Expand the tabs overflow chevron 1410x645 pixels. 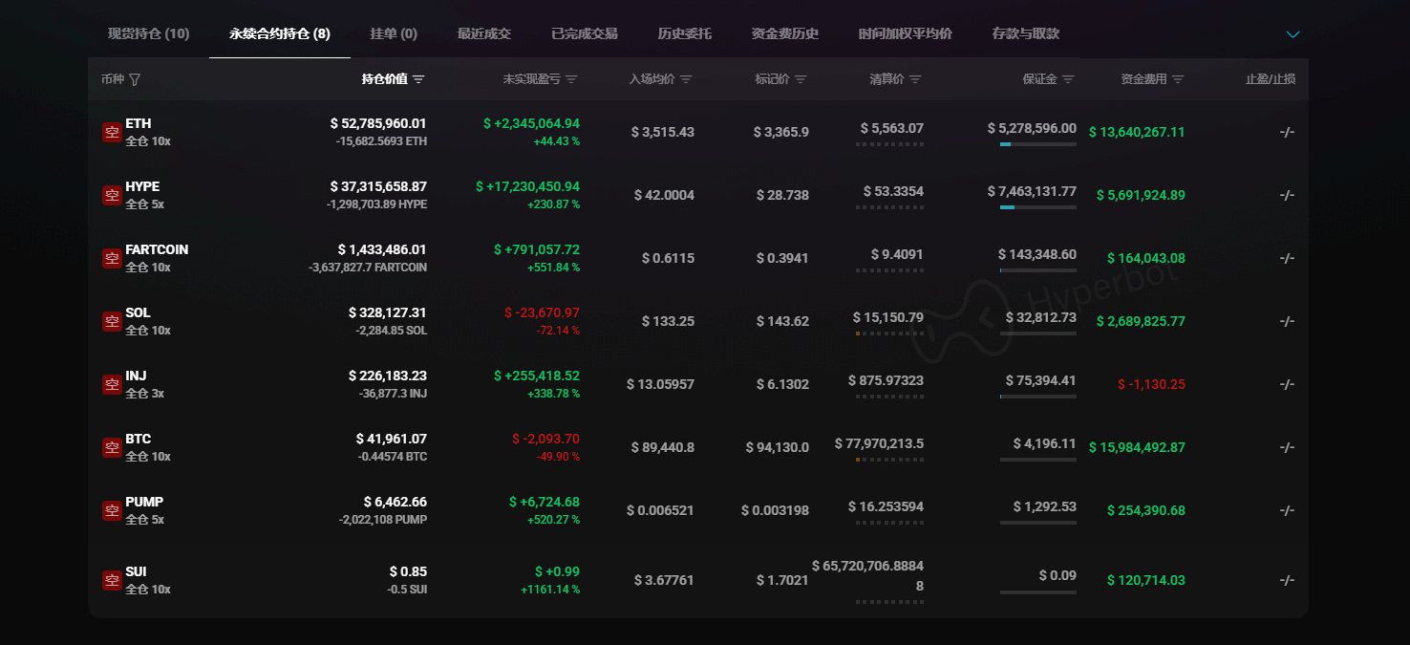(1292, 34)
